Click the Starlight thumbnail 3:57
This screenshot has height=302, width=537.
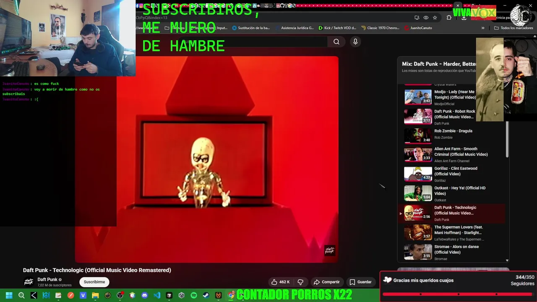coord(418,232)
